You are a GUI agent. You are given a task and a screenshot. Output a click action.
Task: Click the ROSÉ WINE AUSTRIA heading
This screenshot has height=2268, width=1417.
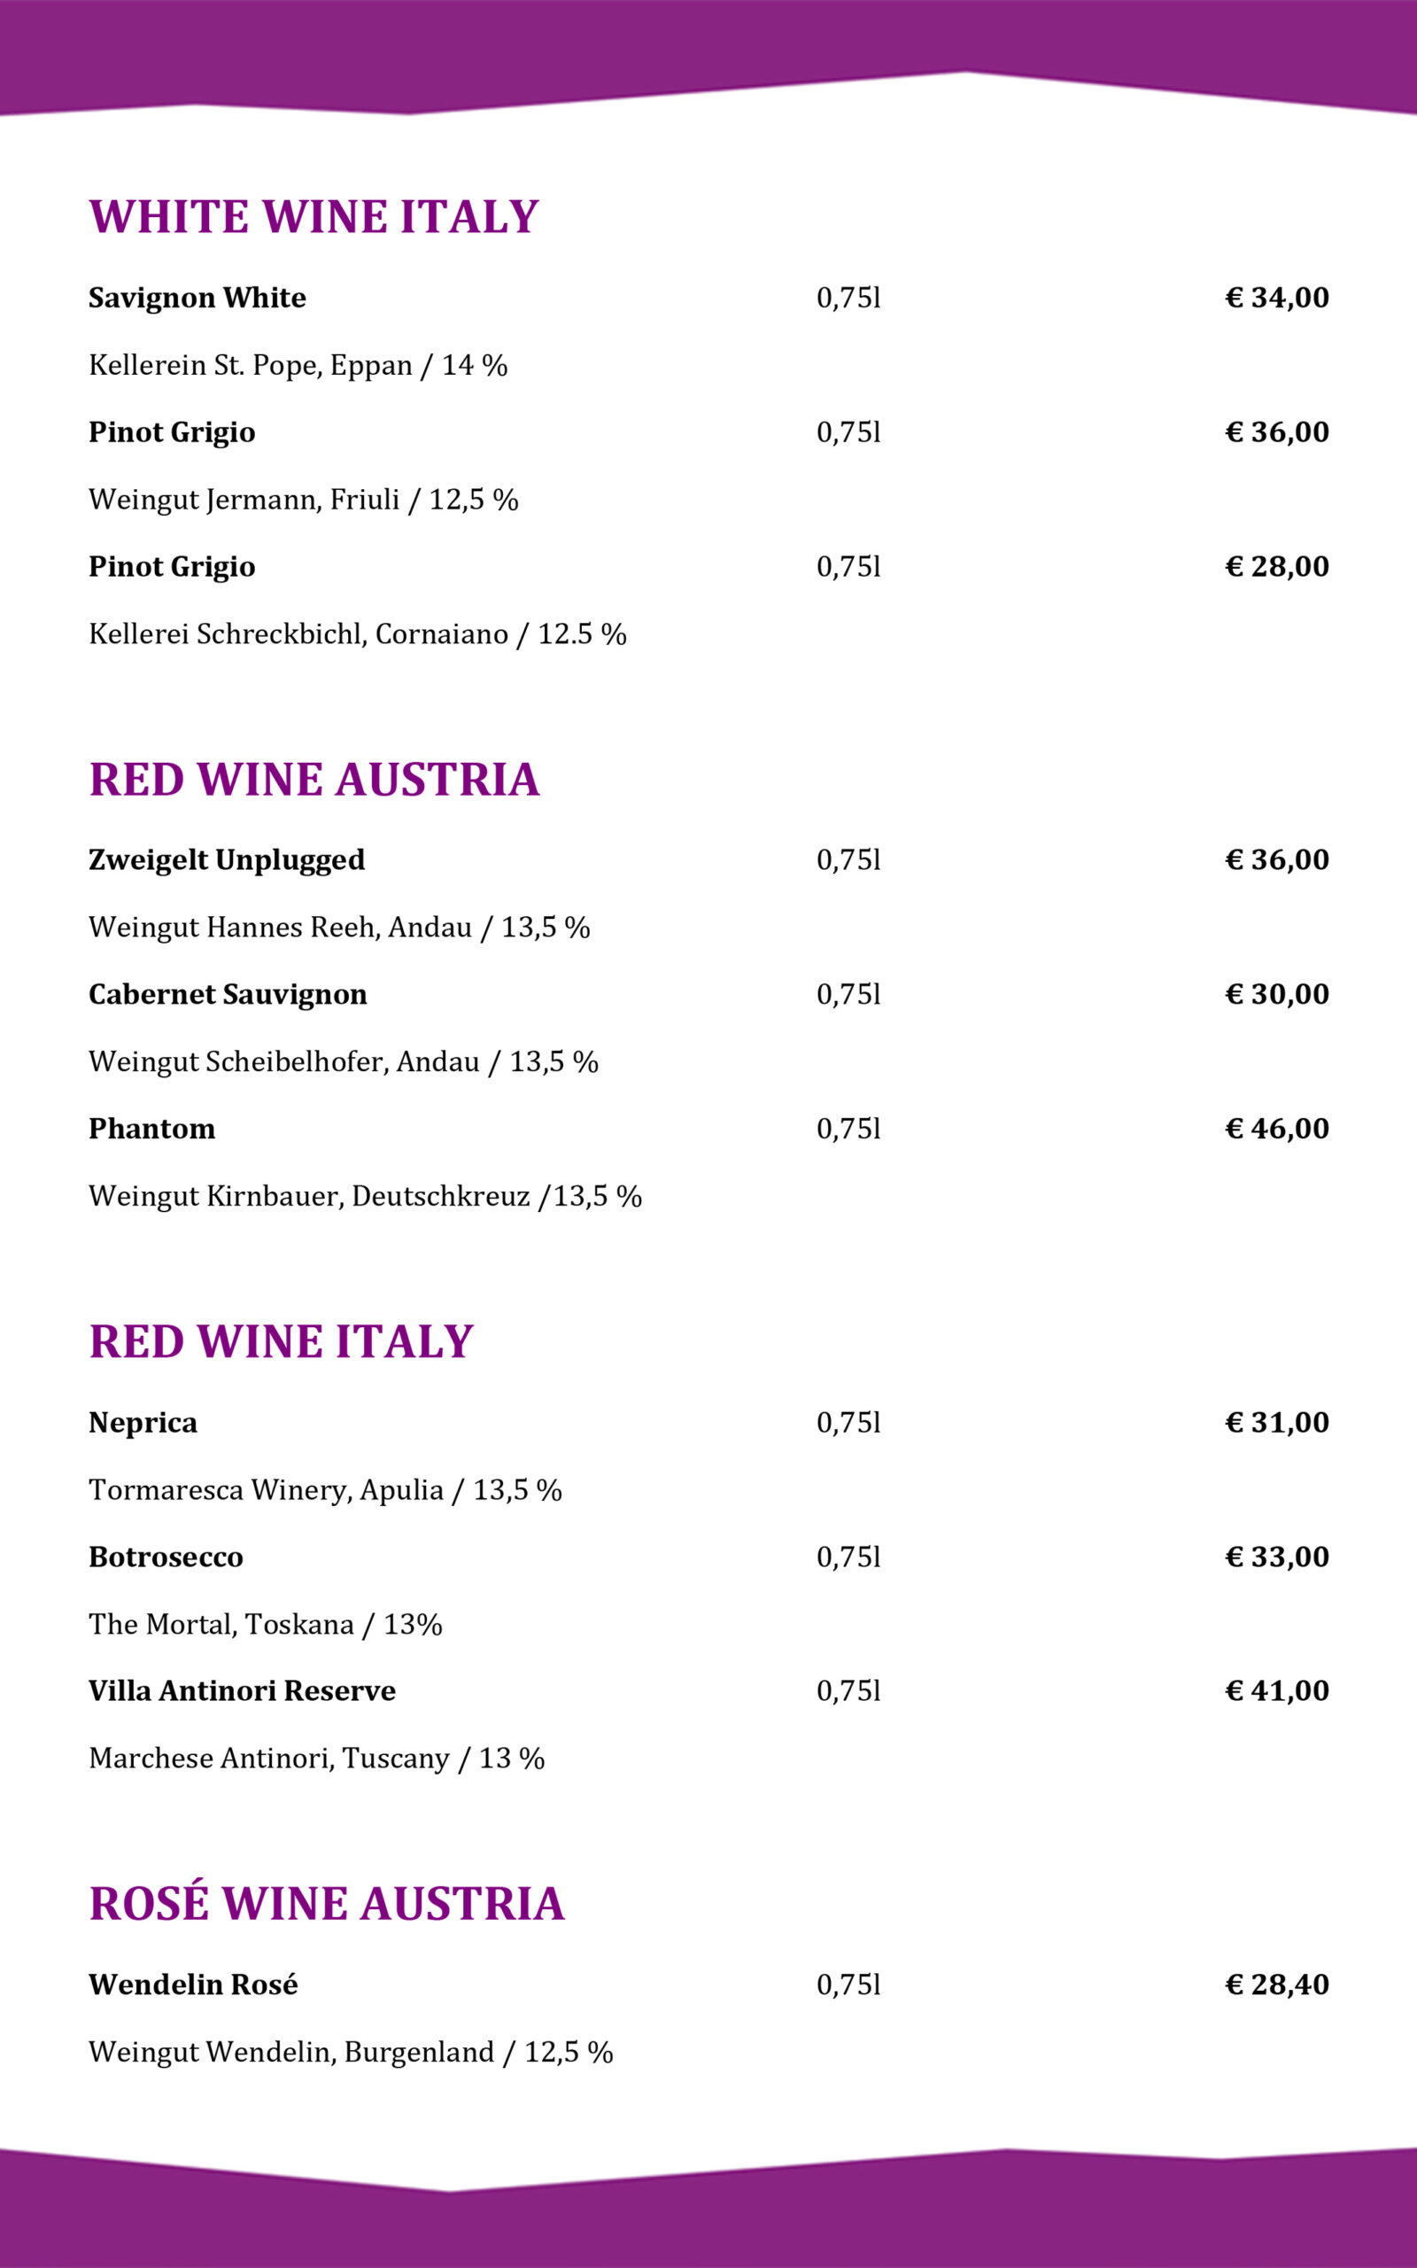click(x=326, y=1905)
